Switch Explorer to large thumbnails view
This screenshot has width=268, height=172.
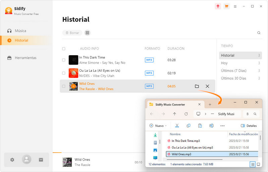coord(258,164)
